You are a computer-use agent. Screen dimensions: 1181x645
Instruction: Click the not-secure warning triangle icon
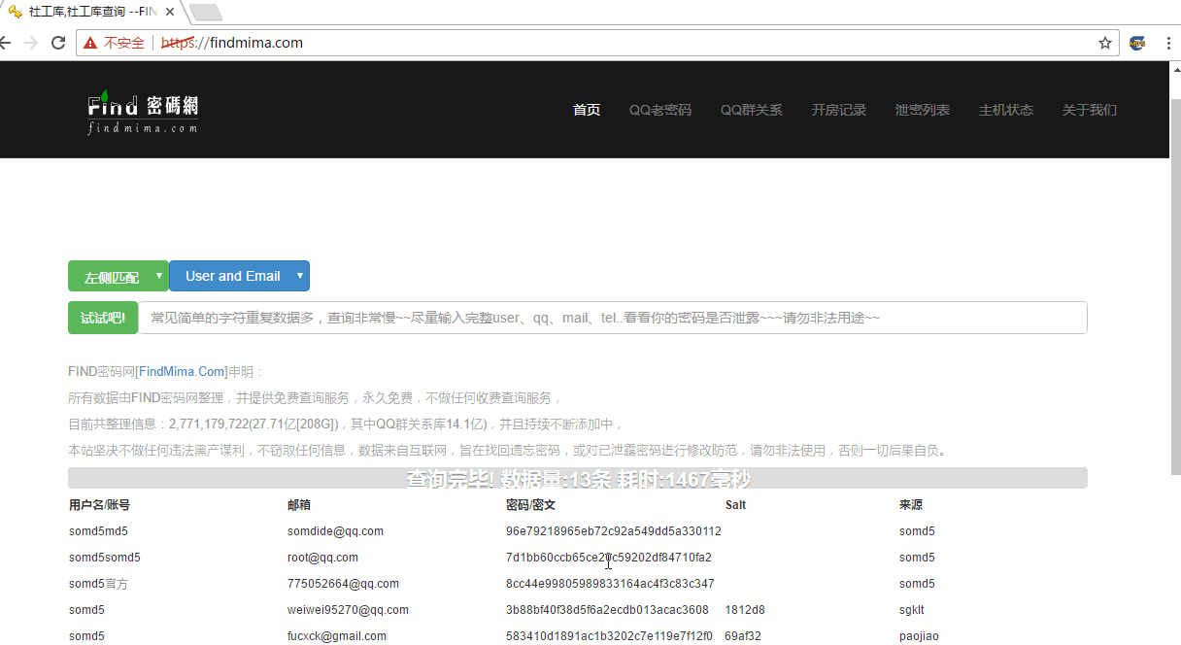coord(90,43)
